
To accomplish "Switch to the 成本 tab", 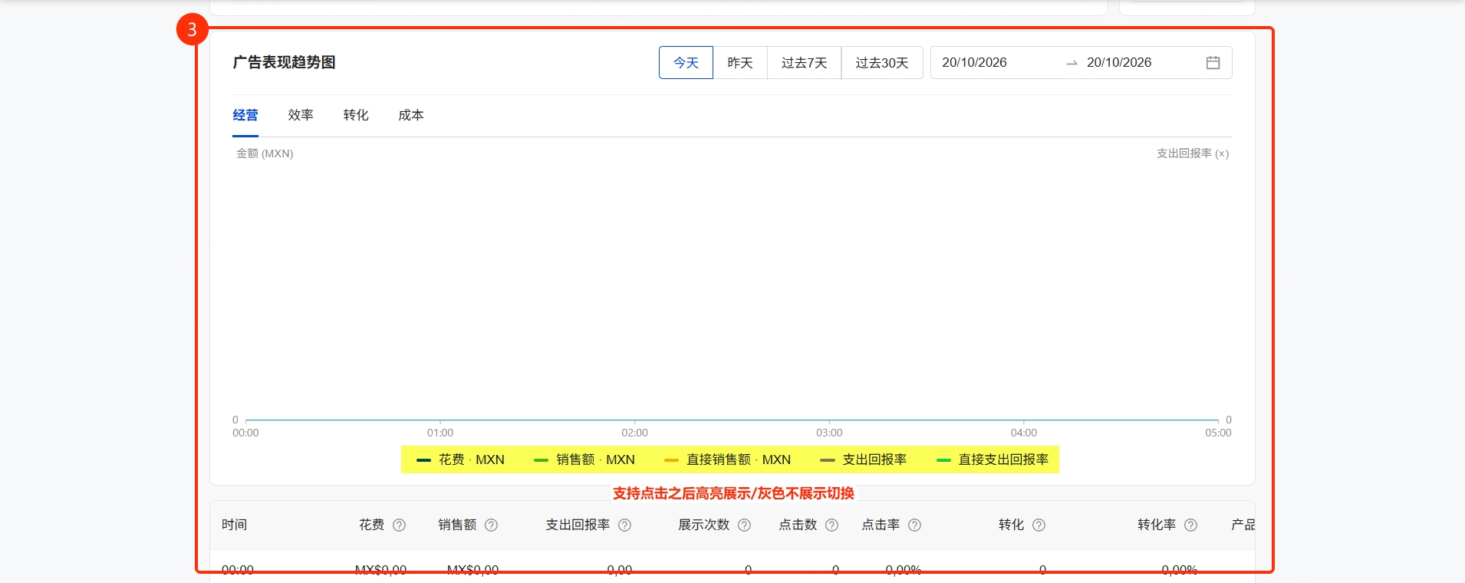I will tap(411, 115).
